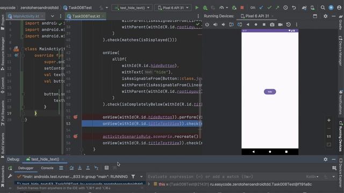Tap the Recents button in emulator navigation bar
The height and width of the screenshot is (193, 344).
(x=286, y=152)
